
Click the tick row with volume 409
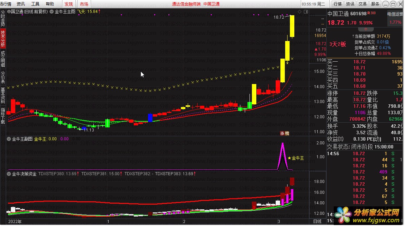click(365, 172)
